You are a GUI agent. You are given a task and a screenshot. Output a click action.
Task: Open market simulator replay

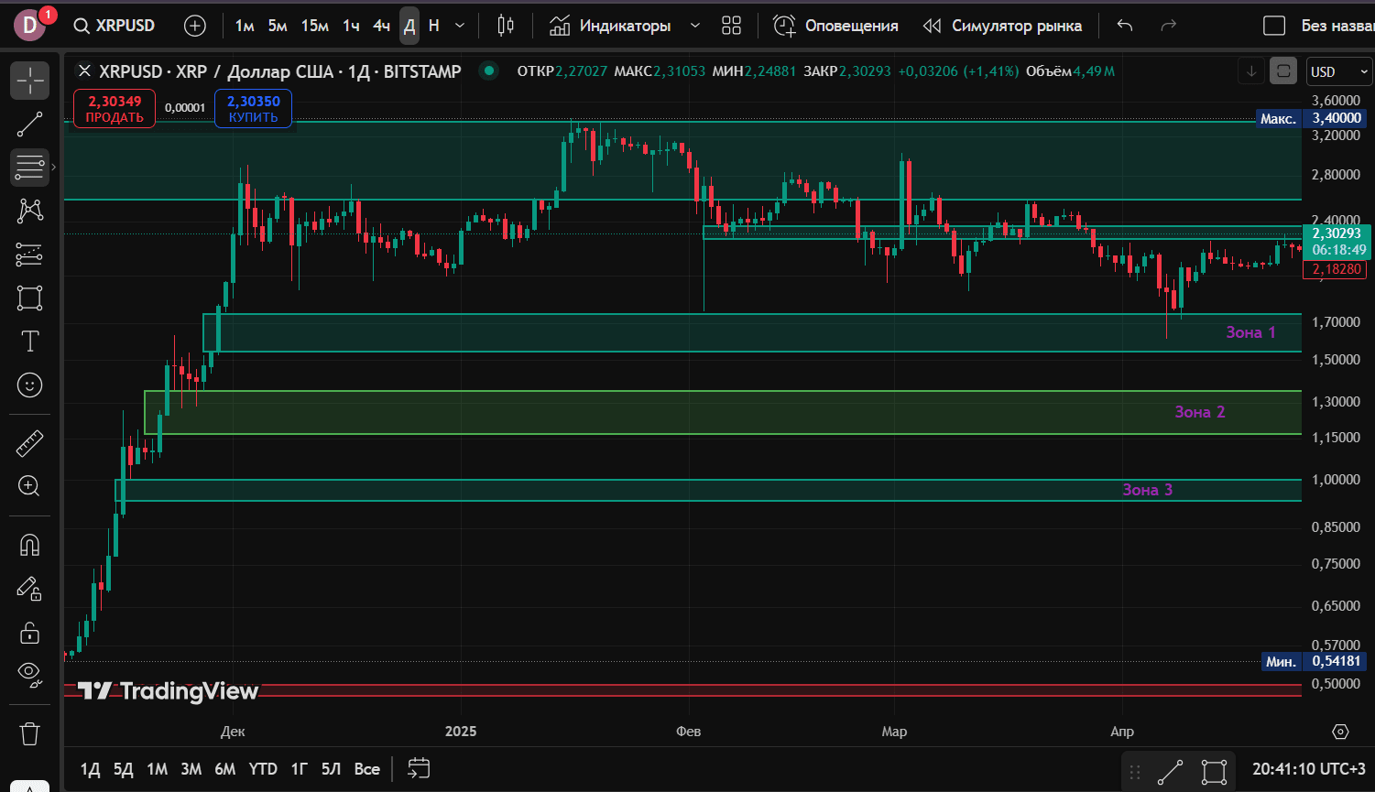1002,26
